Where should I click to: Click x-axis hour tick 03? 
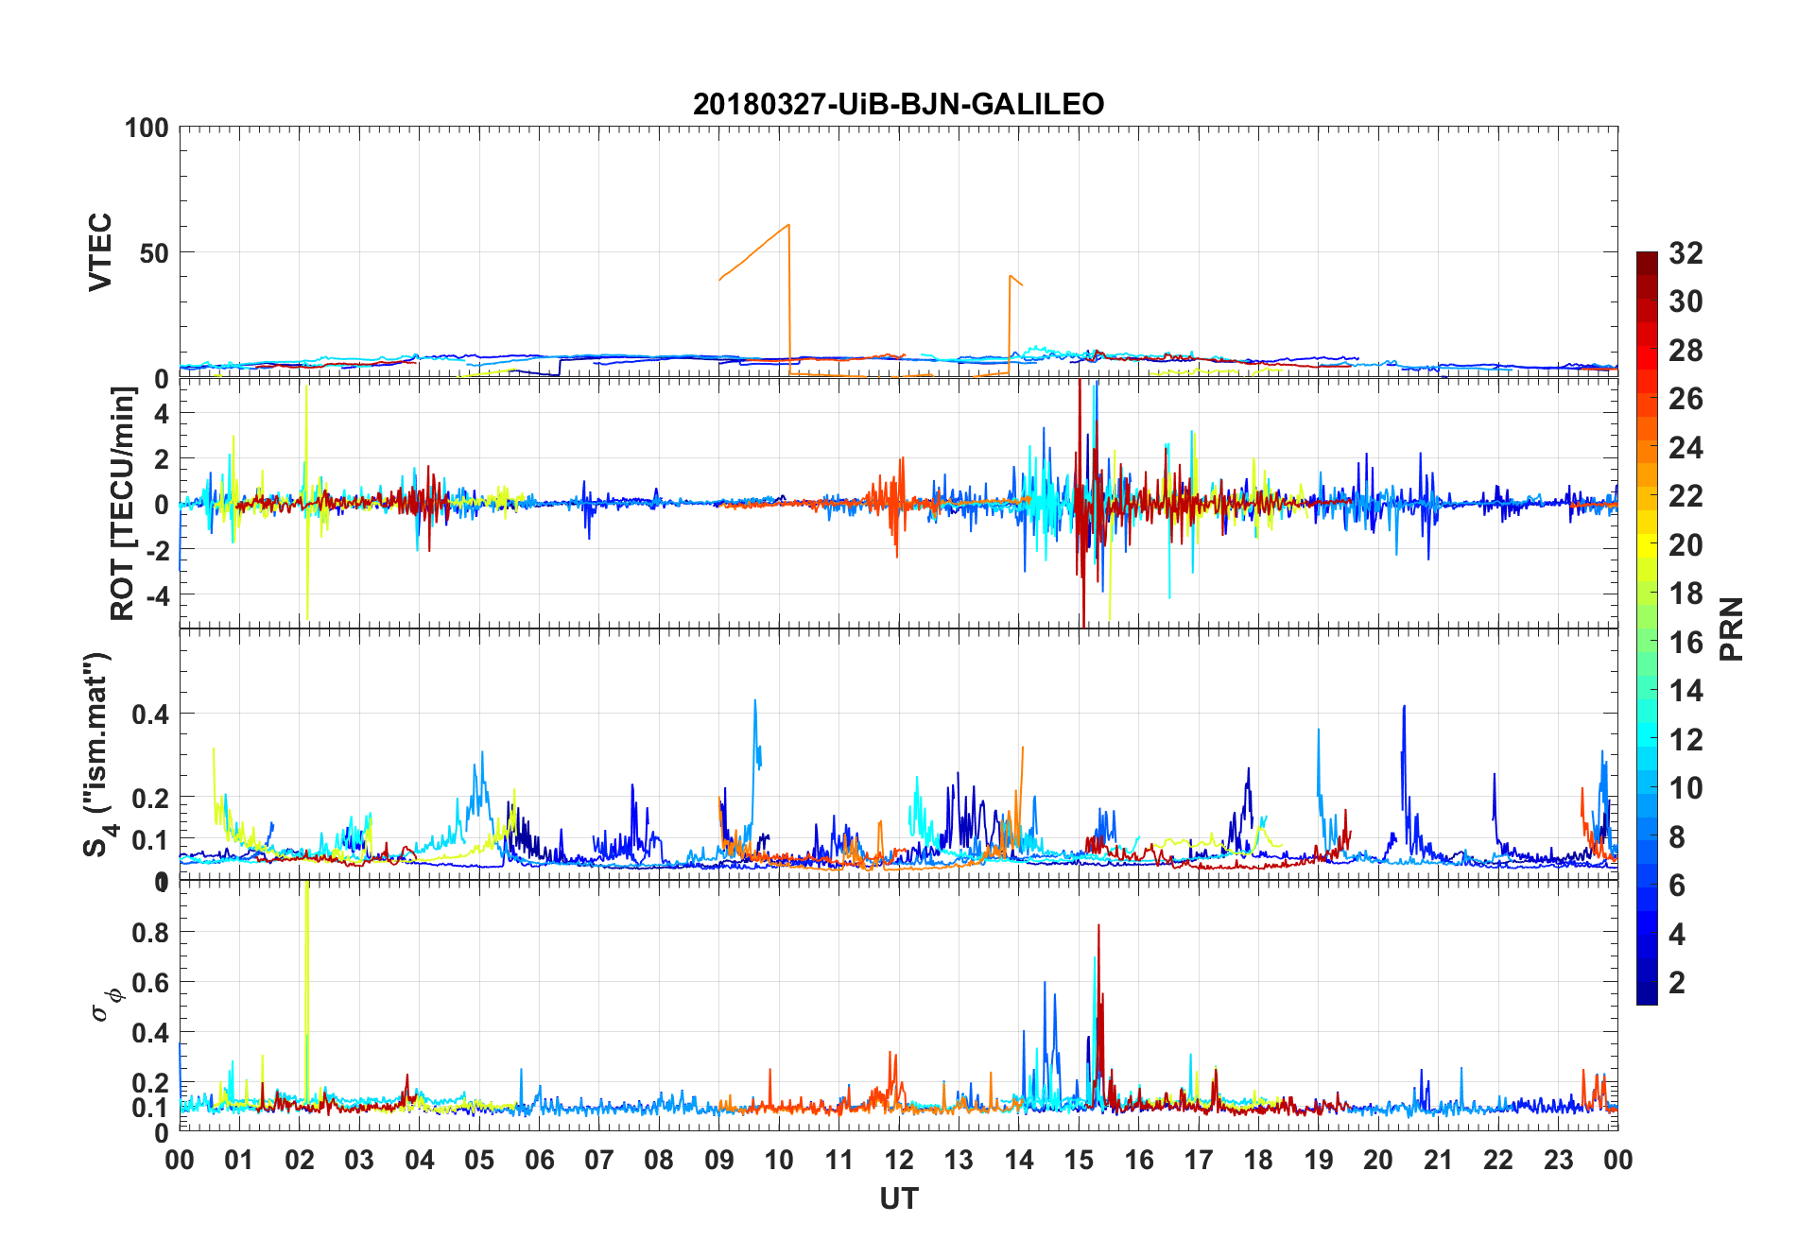coord(359,1160)
